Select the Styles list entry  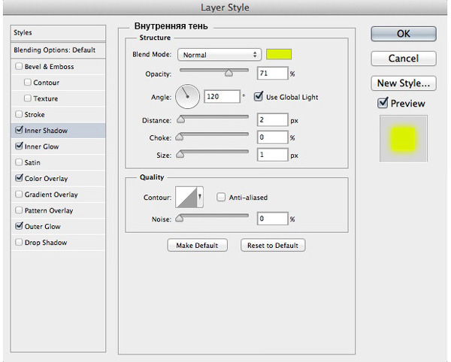pos(58,32)
